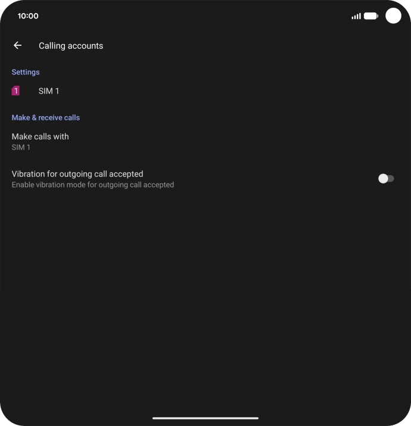Viewport: 411px width, 426px height.
Task: Tap the white knob of vibration switch
Action: click(383, 179)
